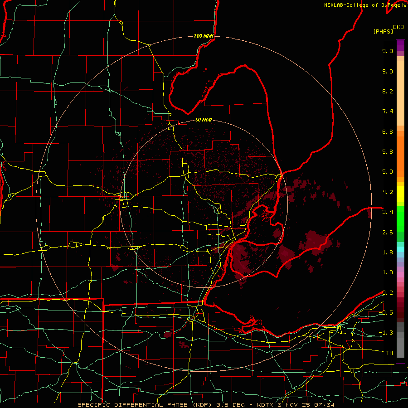This screenshot has width=408, height=408.
Task: Click the 5.0 value on the color scale
Action: point(388,172)
